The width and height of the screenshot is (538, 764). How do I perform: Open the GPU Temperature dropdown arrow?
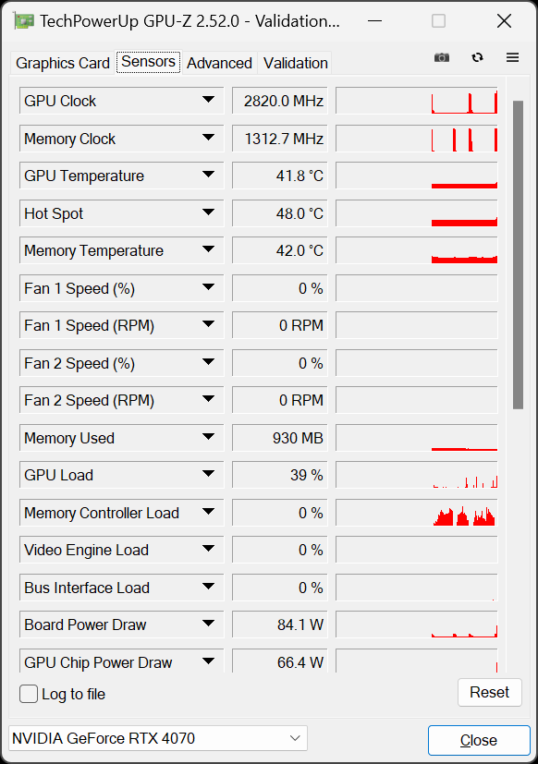208,175
